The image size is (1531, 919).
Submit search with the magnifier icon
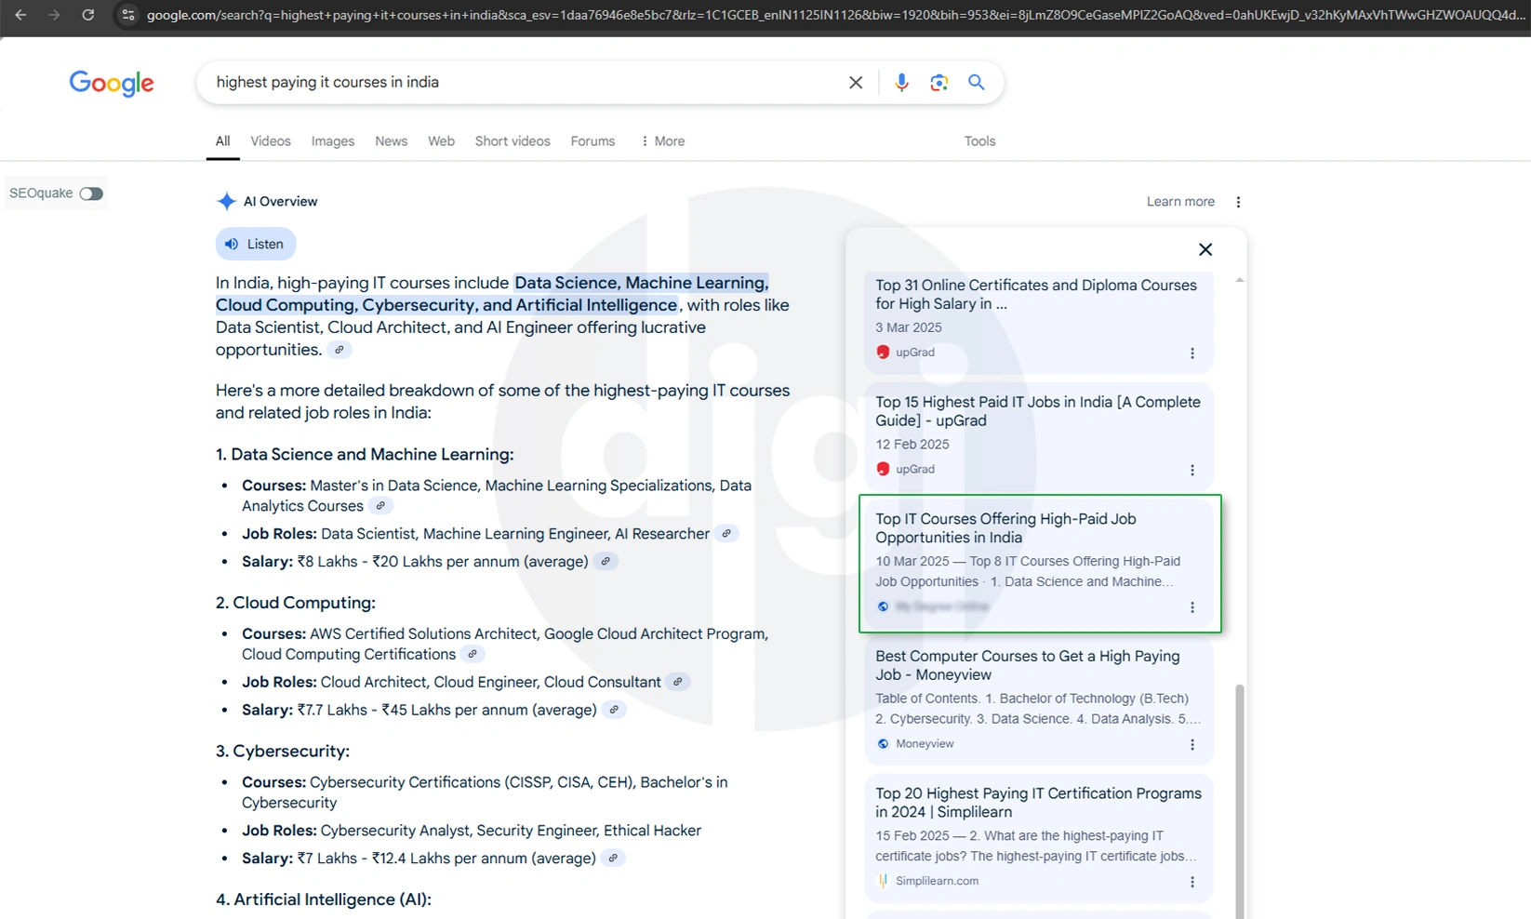coord(977,82)
